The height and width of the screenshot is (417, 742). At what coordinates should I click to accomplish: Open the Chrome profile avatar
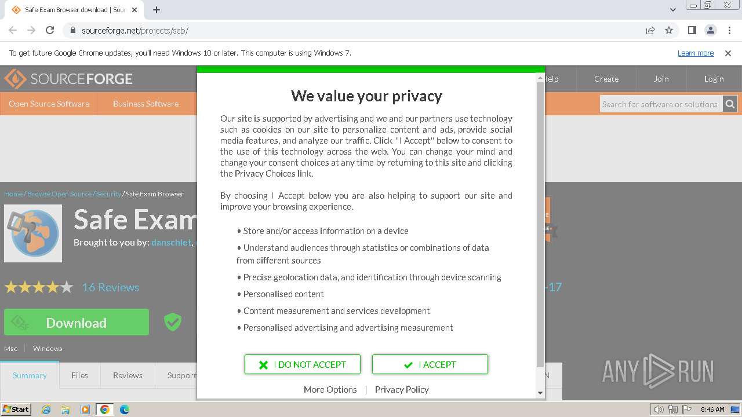(x=710, y=30)
